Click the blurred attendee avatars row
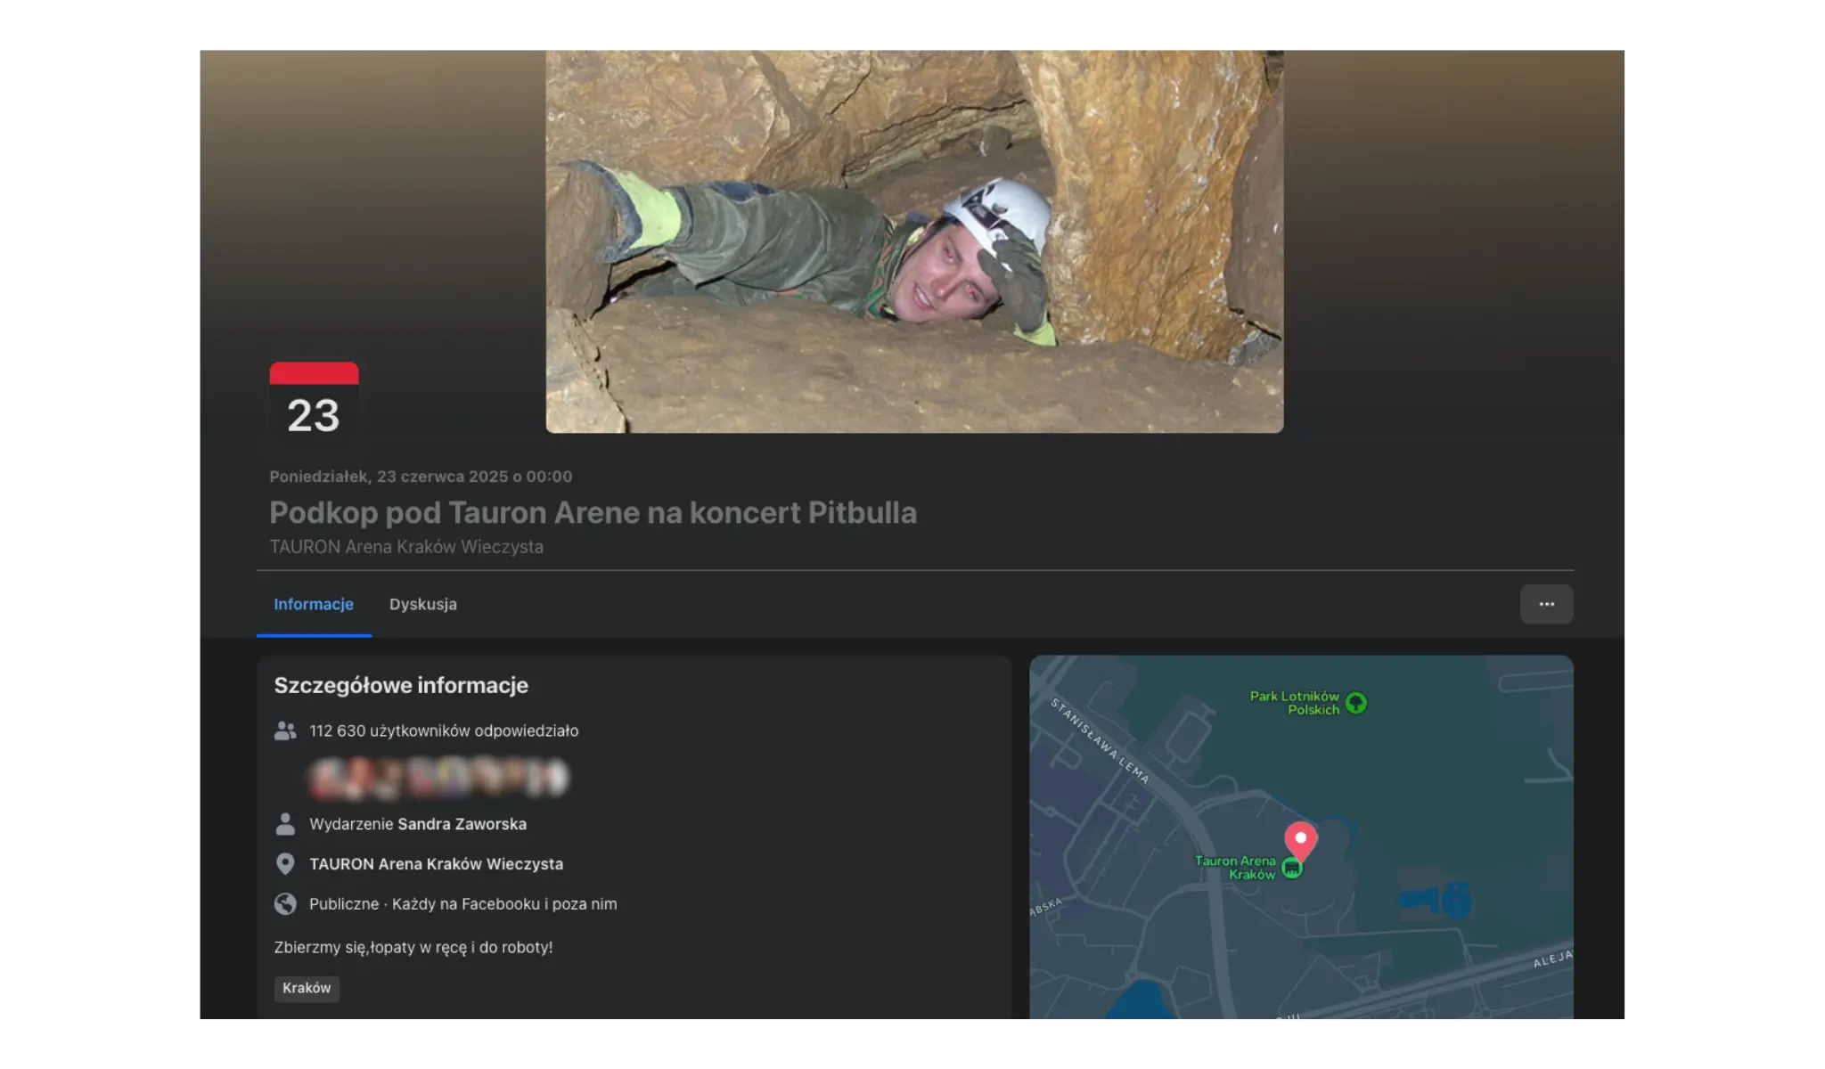 438,778
